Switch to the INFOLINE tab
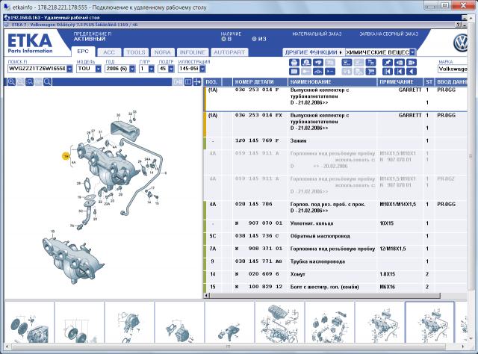Screen dimensions: 478x354 (193, 52)
